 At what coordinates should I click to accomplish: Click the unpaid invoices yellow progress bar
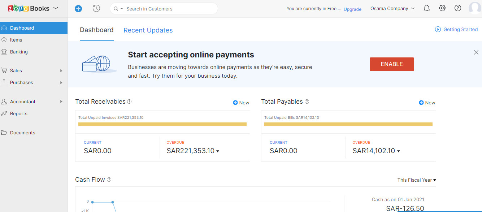tap(162, 124)
